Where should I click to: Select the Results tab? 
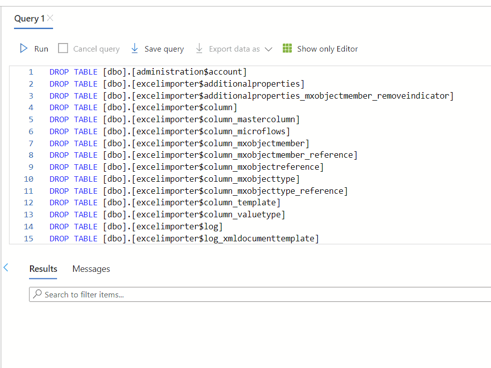pos(43,269)
